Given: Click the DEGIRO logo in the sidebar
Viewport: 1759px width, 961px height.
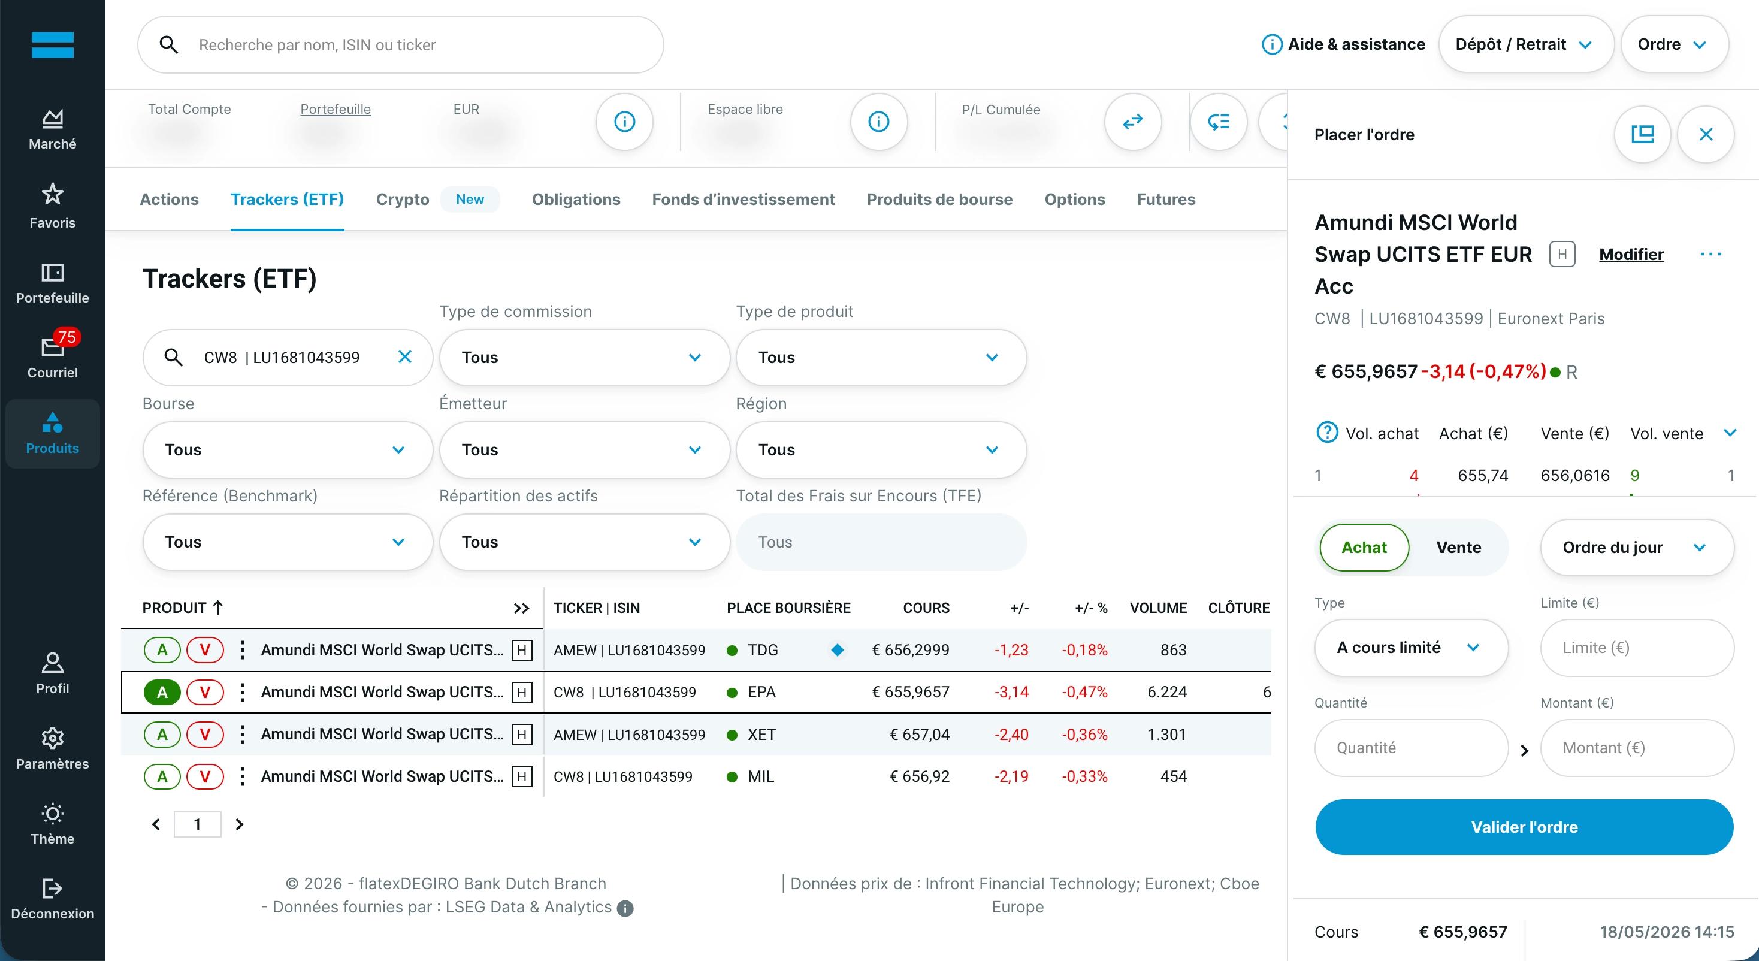Looking at the screenshot, I should 53,45.
